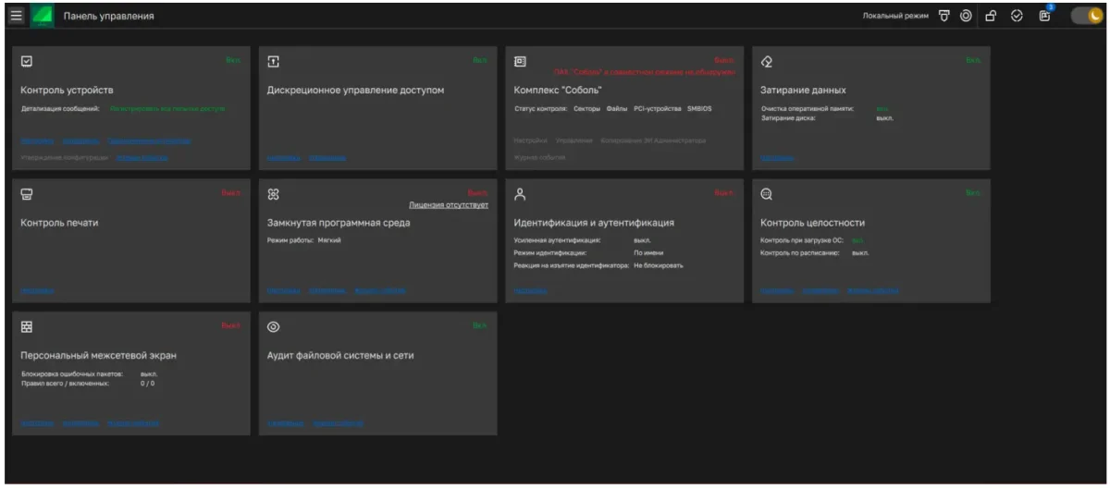Image resolution: width=1110 pixels, height=489 pixels.
Task: Open Журнал событий link in Контроль целостности
Action: pos(872,290)
